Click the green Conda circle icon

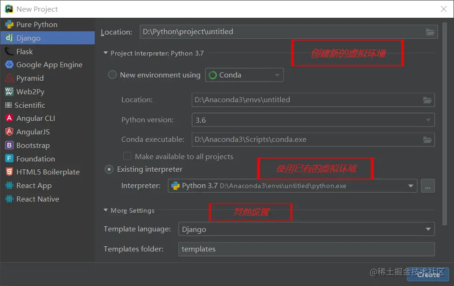pyautogui.click(x=212, y=75)
